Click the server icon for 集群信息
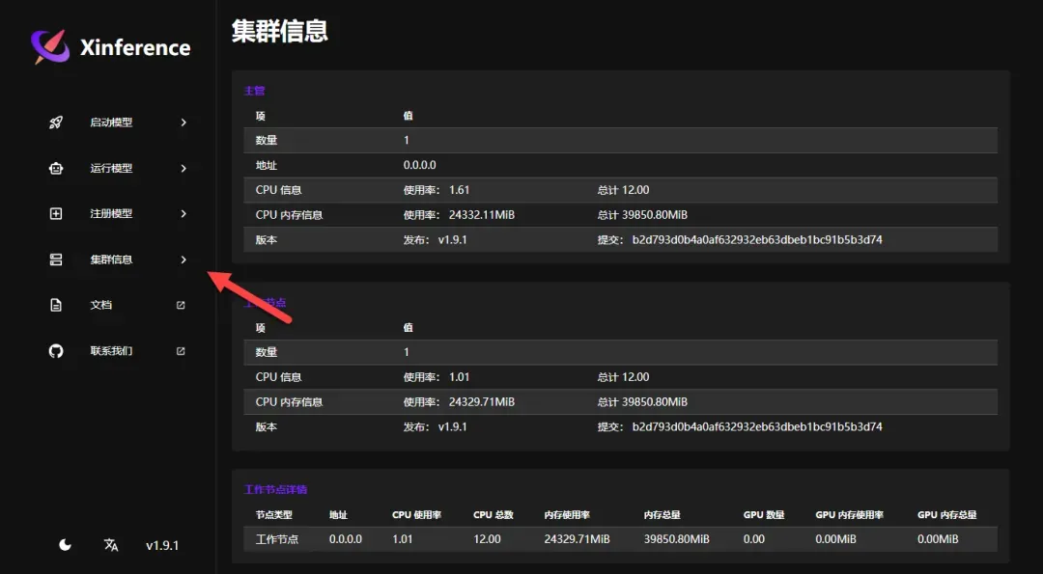 pos(56,260)
